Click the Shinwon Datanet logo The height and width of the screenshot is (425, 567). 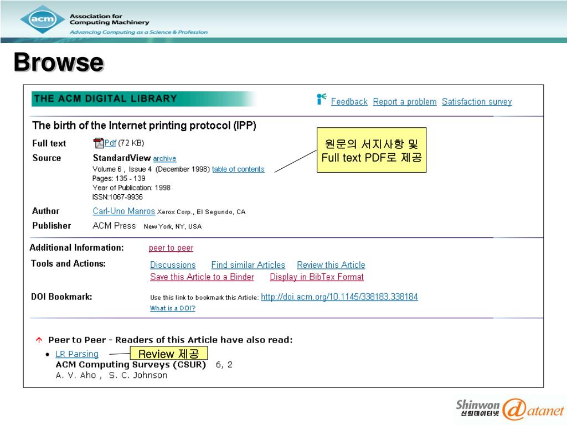[510, 408]
